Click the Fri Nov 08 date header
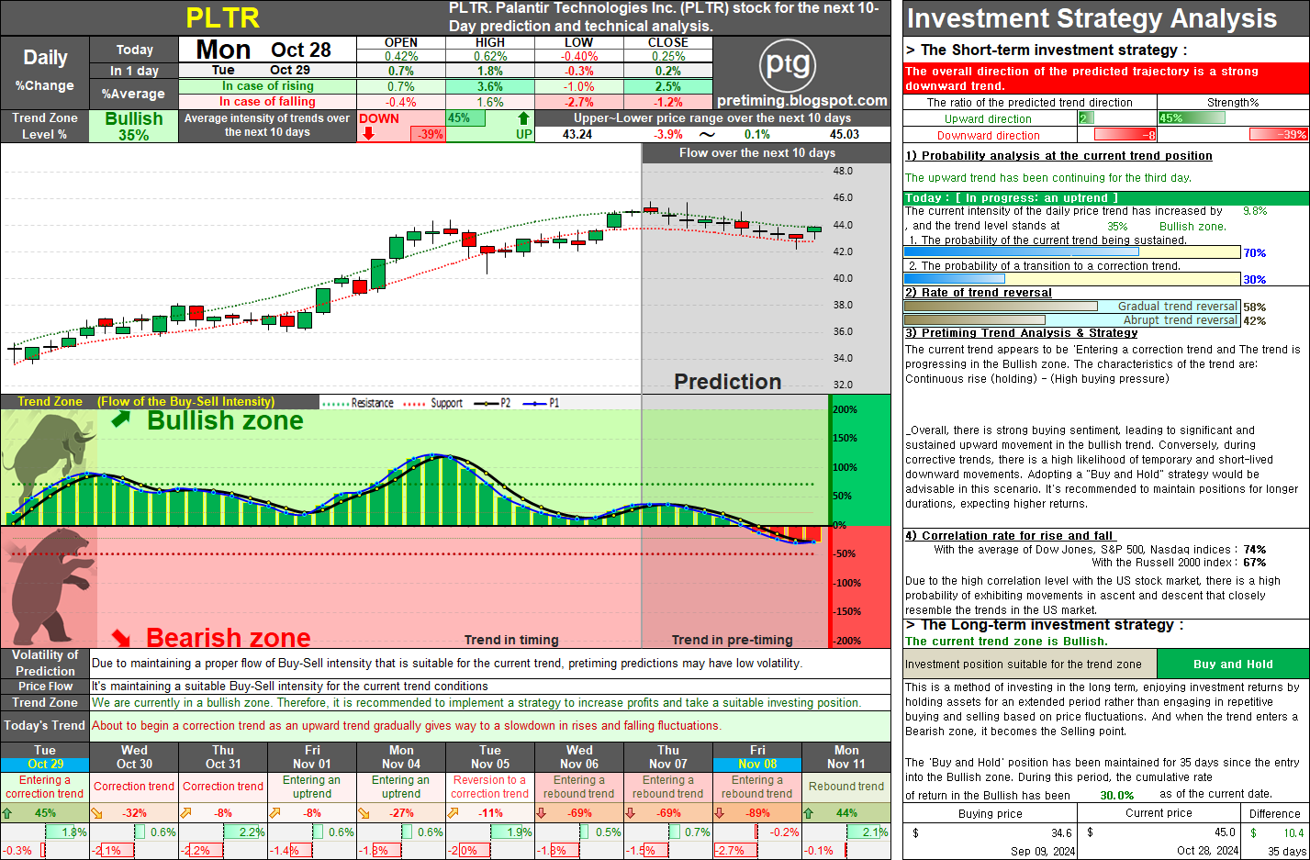1310x860 pixels. coord(757,757)
